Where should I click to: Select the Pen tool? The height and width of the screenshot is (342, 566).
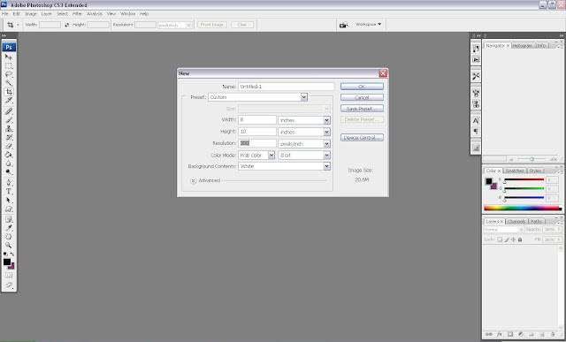click(x=9, y=183)
